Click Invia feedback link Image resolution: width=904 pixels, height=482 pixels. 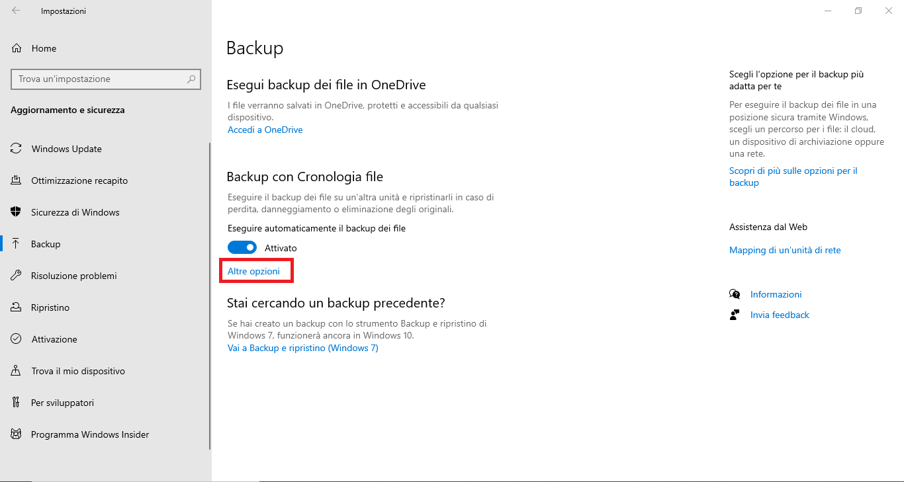(x=780, y=315)
